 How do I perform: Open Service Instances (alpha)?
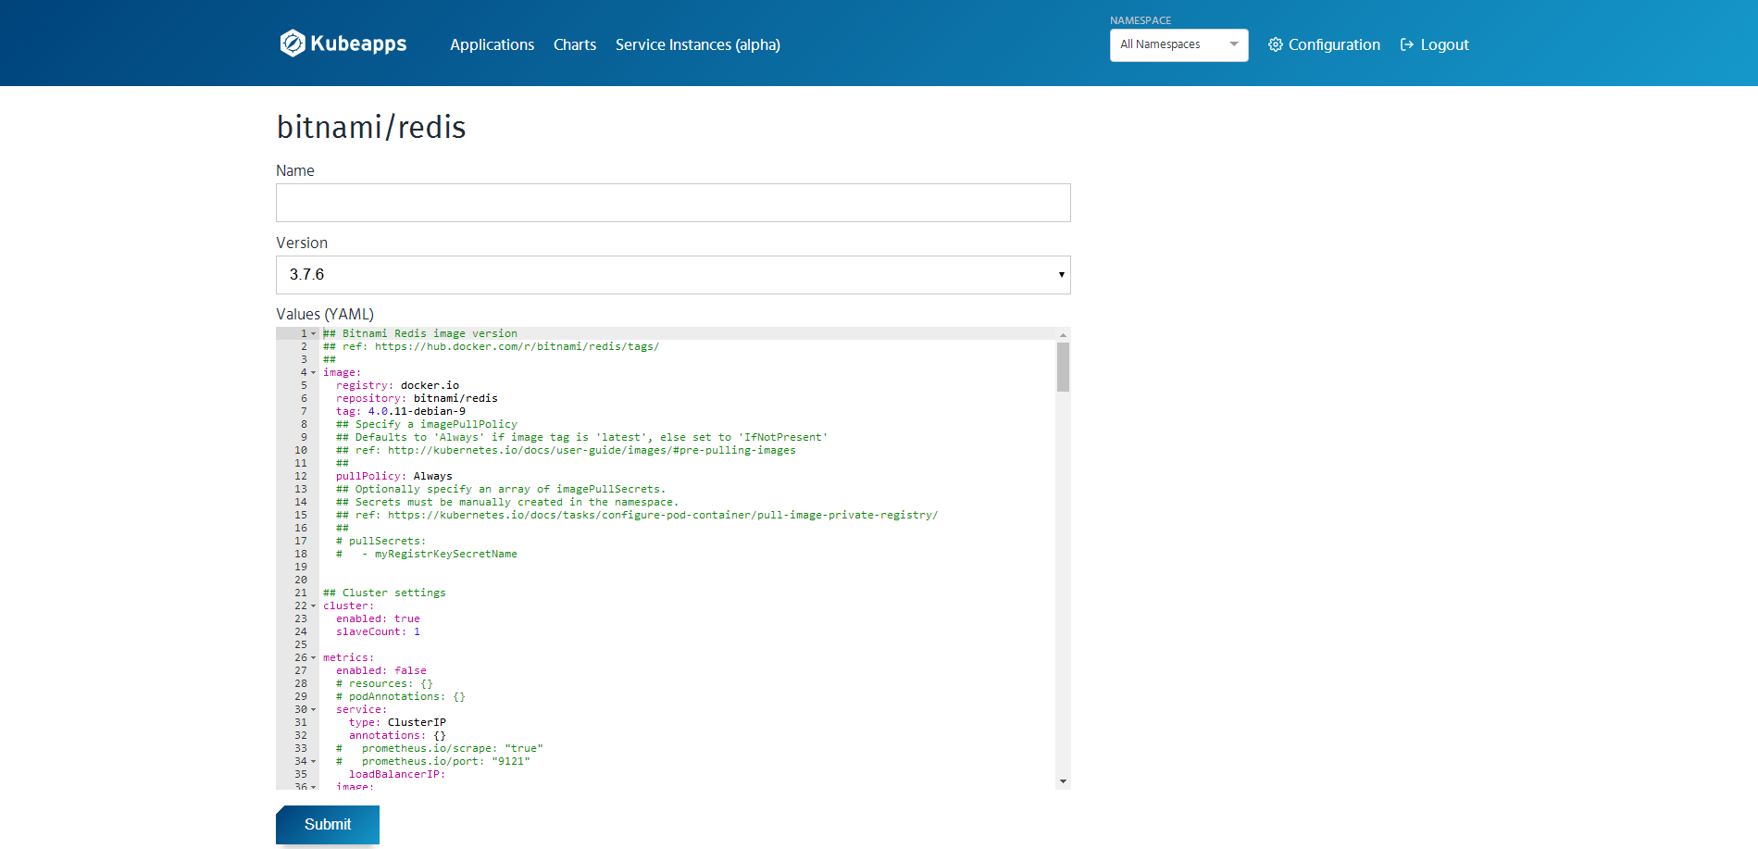pos(698,44)
